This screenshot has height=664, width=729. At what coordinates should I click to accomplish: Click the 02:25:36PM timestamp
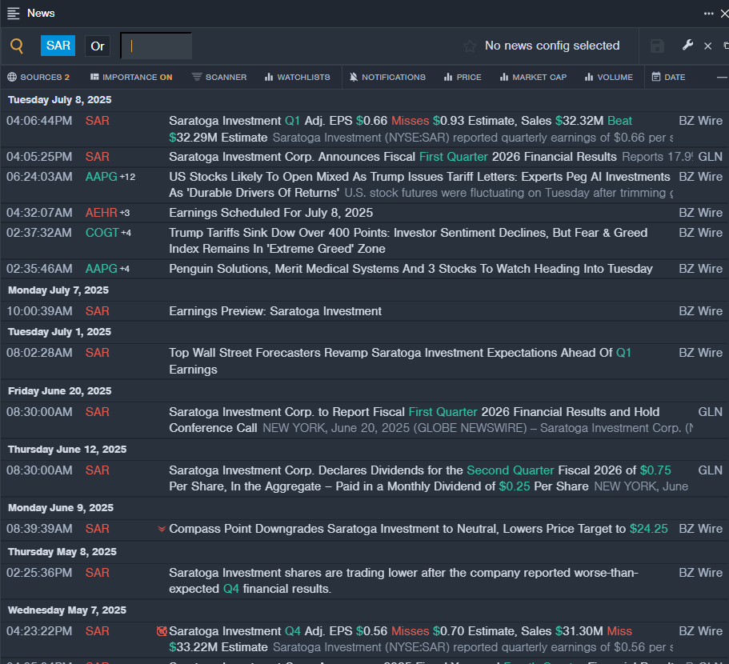39,573
